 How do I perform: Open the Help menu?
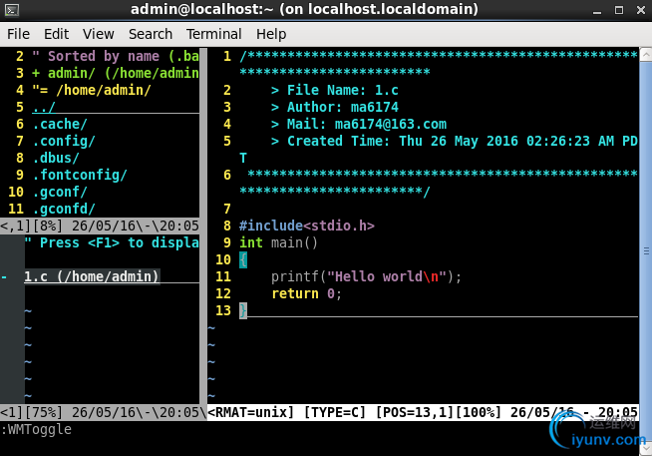(271, 34)
